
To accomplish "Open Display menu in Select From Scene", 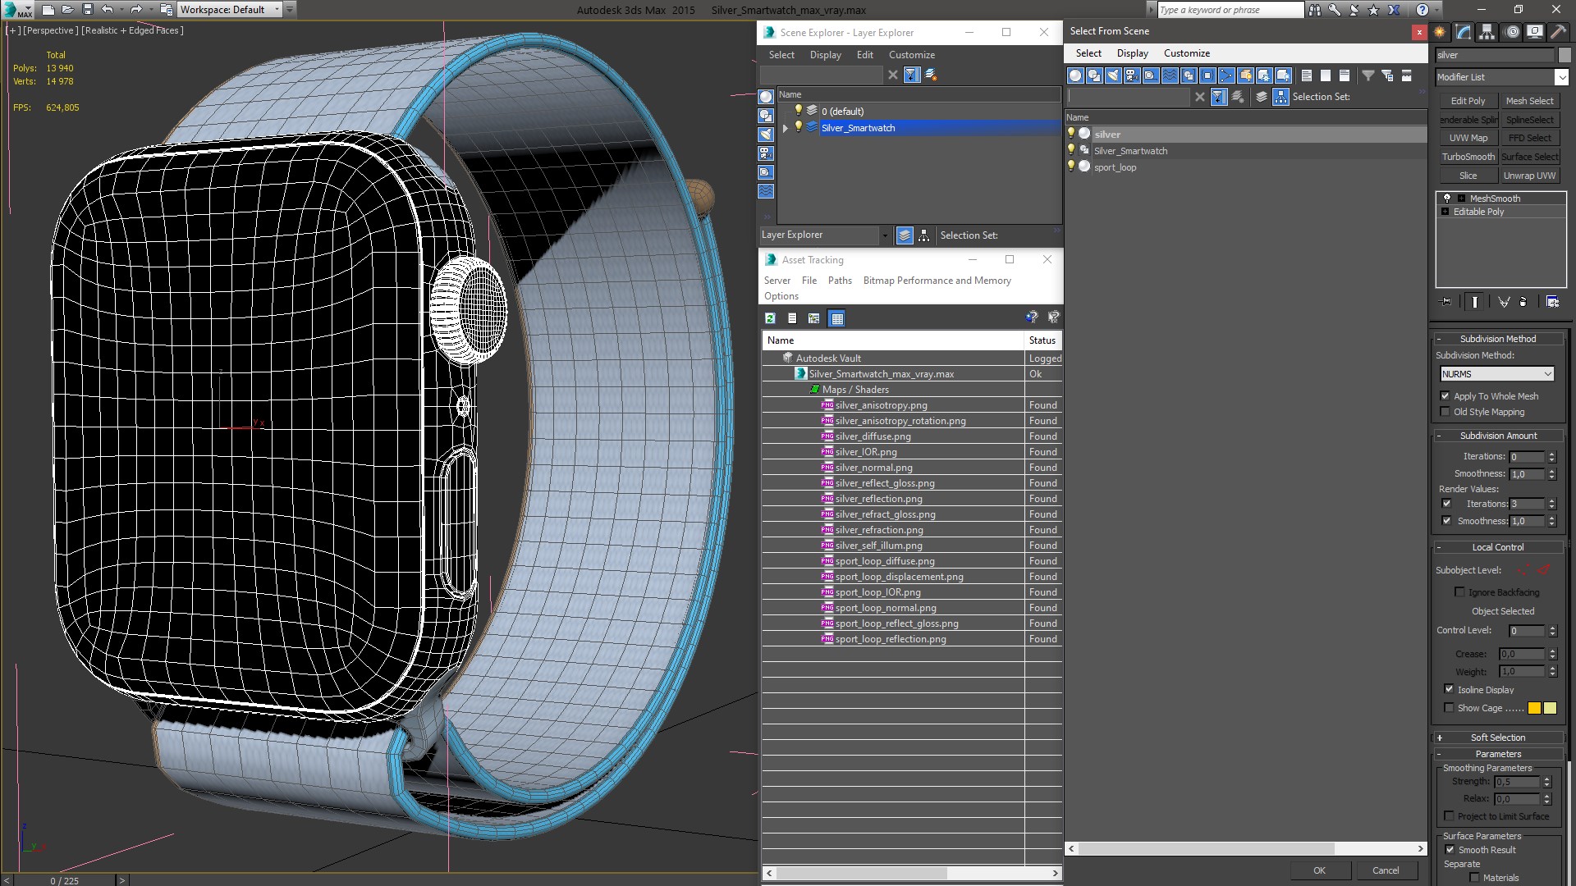I will pyautogui.click(x=1132, y=53).
